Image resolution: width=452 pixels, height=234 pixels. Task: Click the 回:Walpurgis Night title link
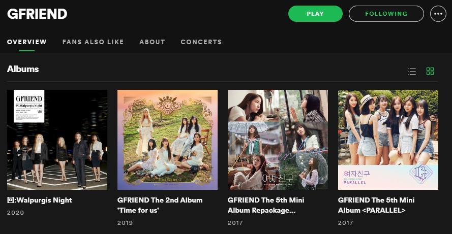[x=40, y=200]
